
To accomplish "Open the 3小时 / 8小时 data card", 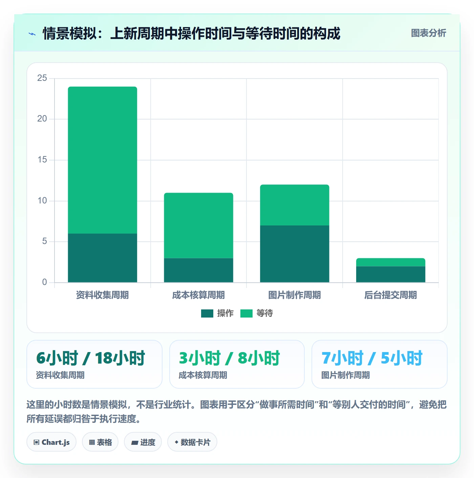I will coord(237,364).
